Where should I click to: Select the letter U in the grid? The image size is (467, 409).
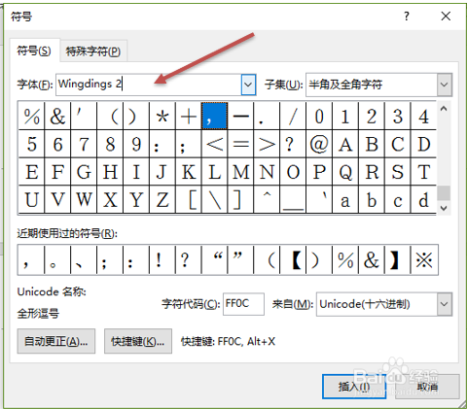(32, 199)
